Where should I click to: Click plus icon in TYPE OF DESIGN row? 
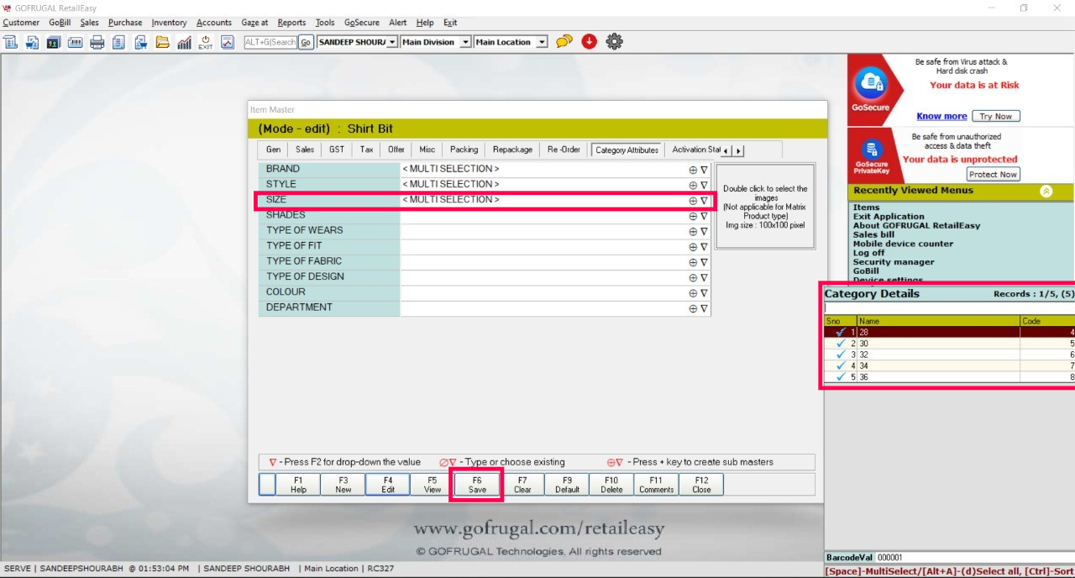pyautogui.click(x=693, y=276)
